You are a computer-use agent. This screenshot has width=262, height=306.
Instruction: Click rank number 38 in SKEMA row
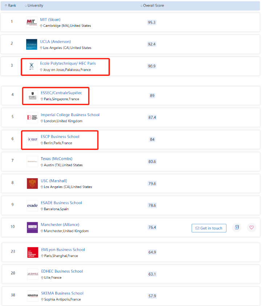point(13,295)
